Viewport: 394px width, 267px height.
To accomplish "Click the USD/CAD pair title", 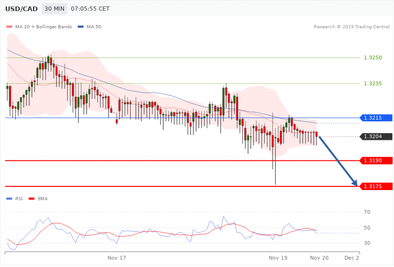I will (x=21, y=9).
